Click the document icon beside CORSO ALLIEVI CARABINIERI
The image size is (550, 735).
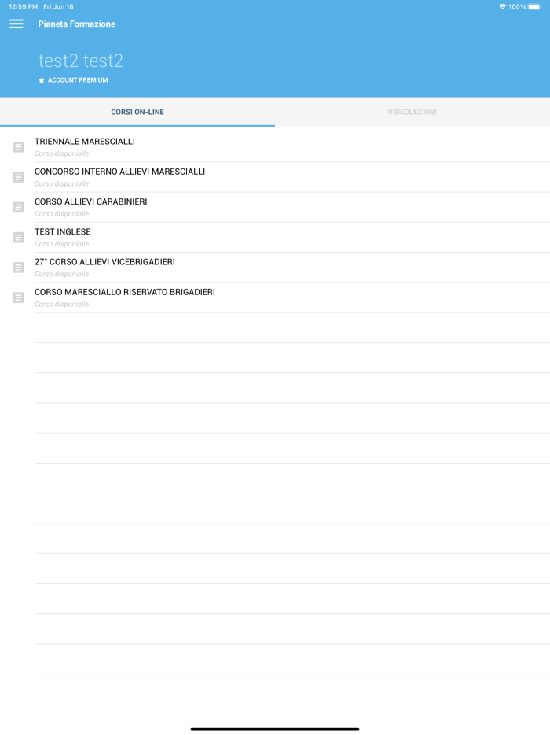[x=18, y=207]
